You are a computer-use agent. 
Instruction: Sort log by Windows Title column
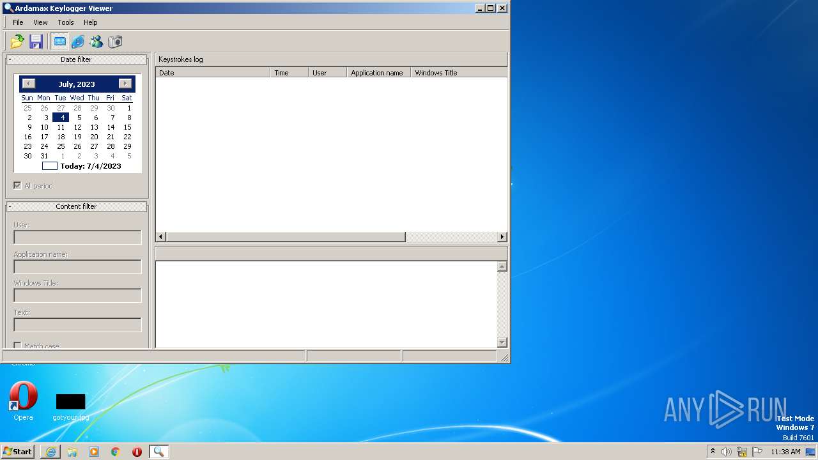(459, 73)
